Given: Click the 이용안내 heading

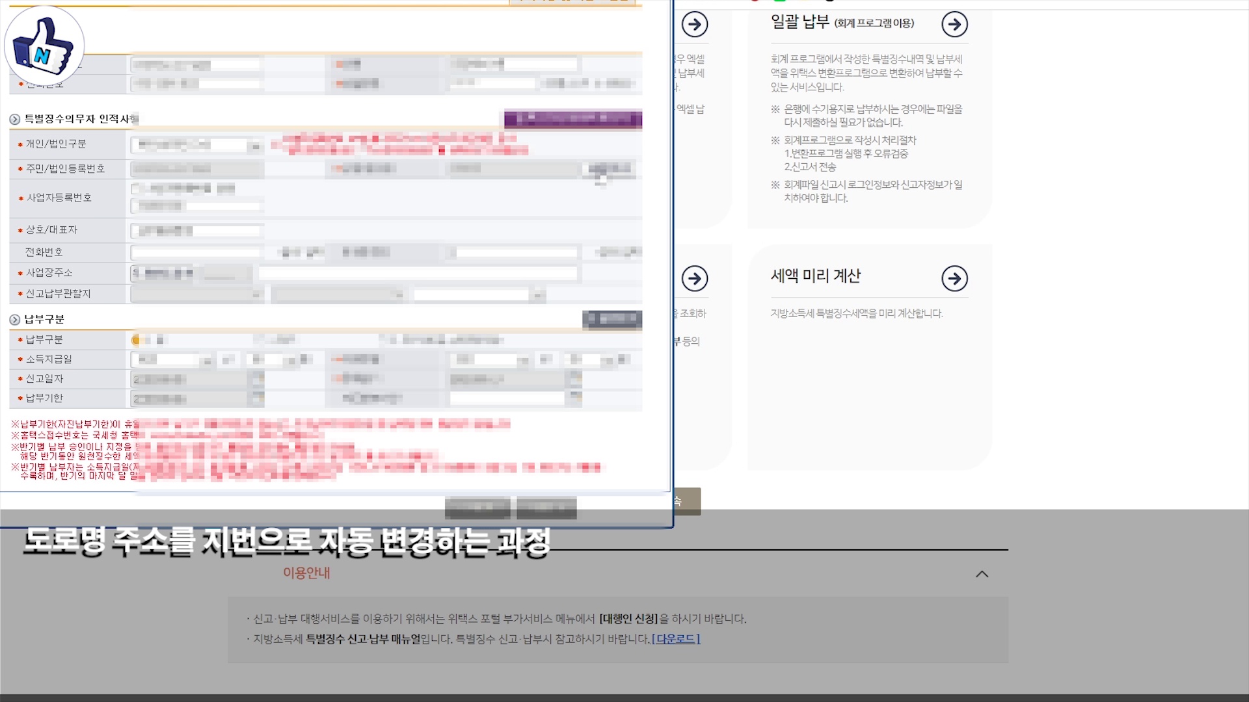Looking at the screenshot, I should tap(306, 573).
